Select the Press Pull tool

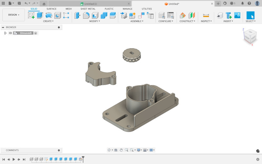(x=77, y=15)
